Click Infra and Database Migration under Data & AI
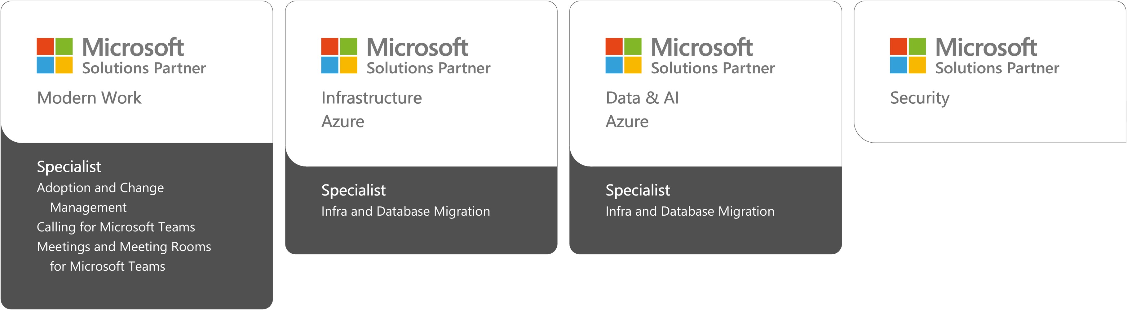This screenshot has width=1127, height=310. [690, 211]
